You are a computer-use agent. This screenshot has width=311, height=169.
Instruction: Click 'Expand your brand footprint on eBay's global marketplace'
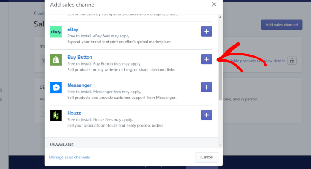119,42
